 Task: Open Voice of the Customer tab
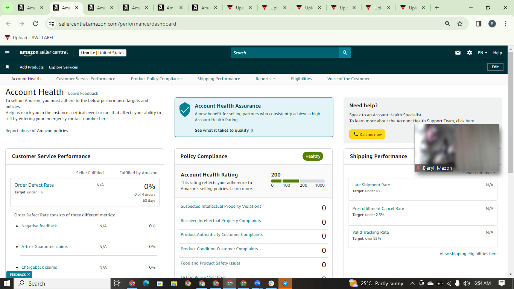[348, 79]
